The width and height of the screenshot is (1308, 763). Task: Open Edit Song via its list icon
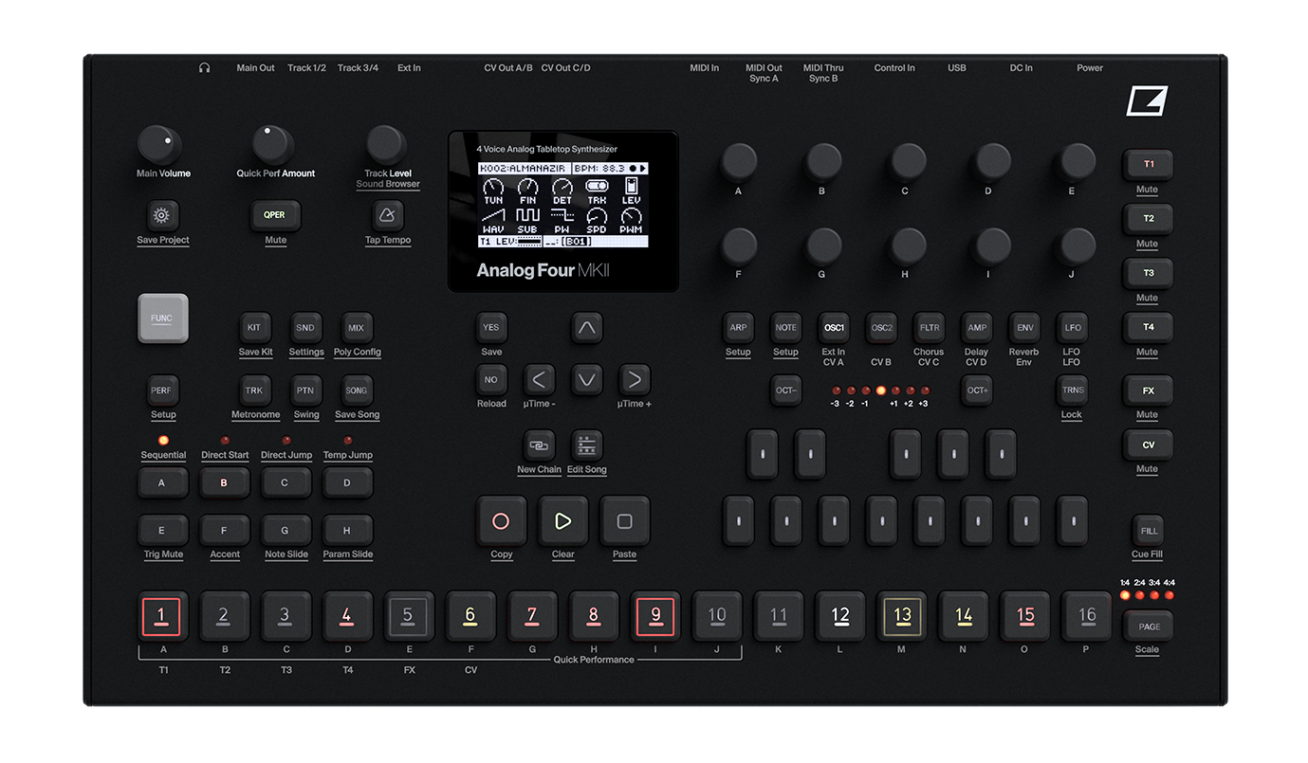coord(586,446)
